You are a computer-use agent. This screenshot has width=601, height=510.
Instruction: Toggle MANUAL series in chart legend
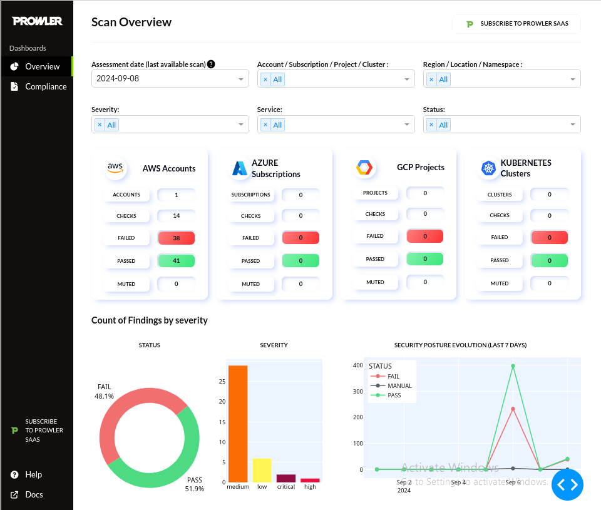click(x=391, y=386)
